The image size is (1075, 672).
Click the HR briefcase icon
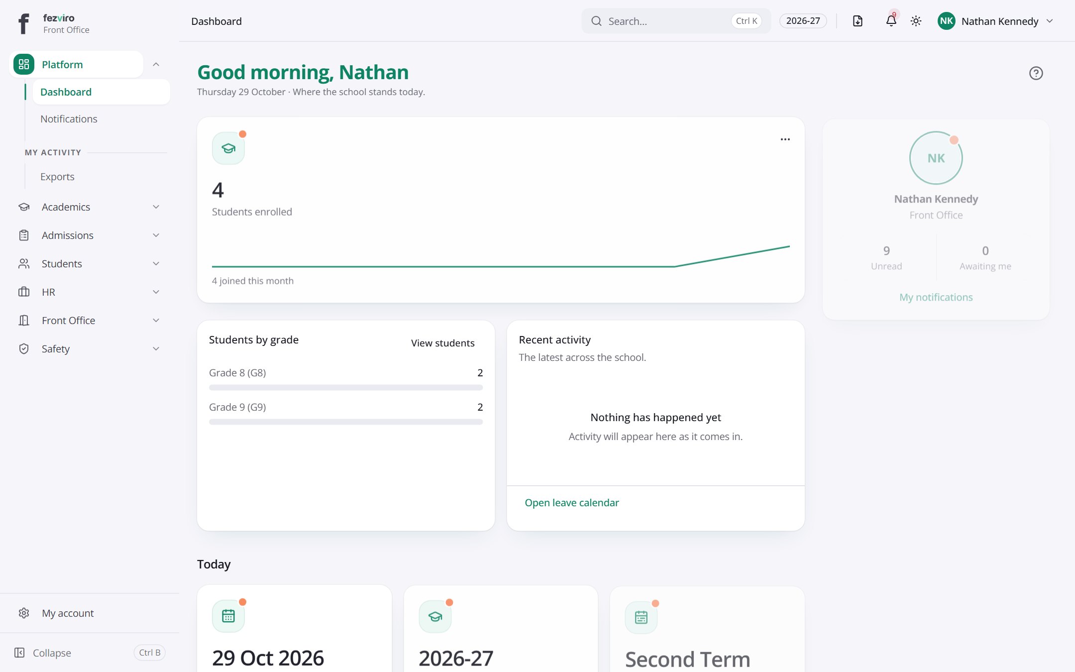(24, 292)
